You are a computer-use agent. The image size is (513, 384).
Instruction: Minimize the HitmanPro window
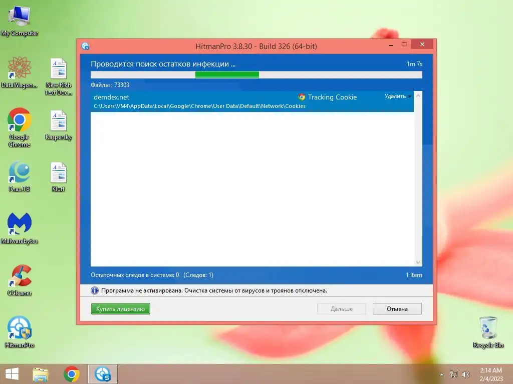pyautogui.click(x=391, y=45)
